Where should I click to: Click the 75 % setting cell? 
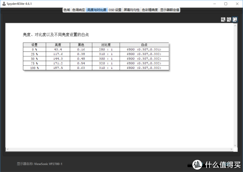click(34, 63)
